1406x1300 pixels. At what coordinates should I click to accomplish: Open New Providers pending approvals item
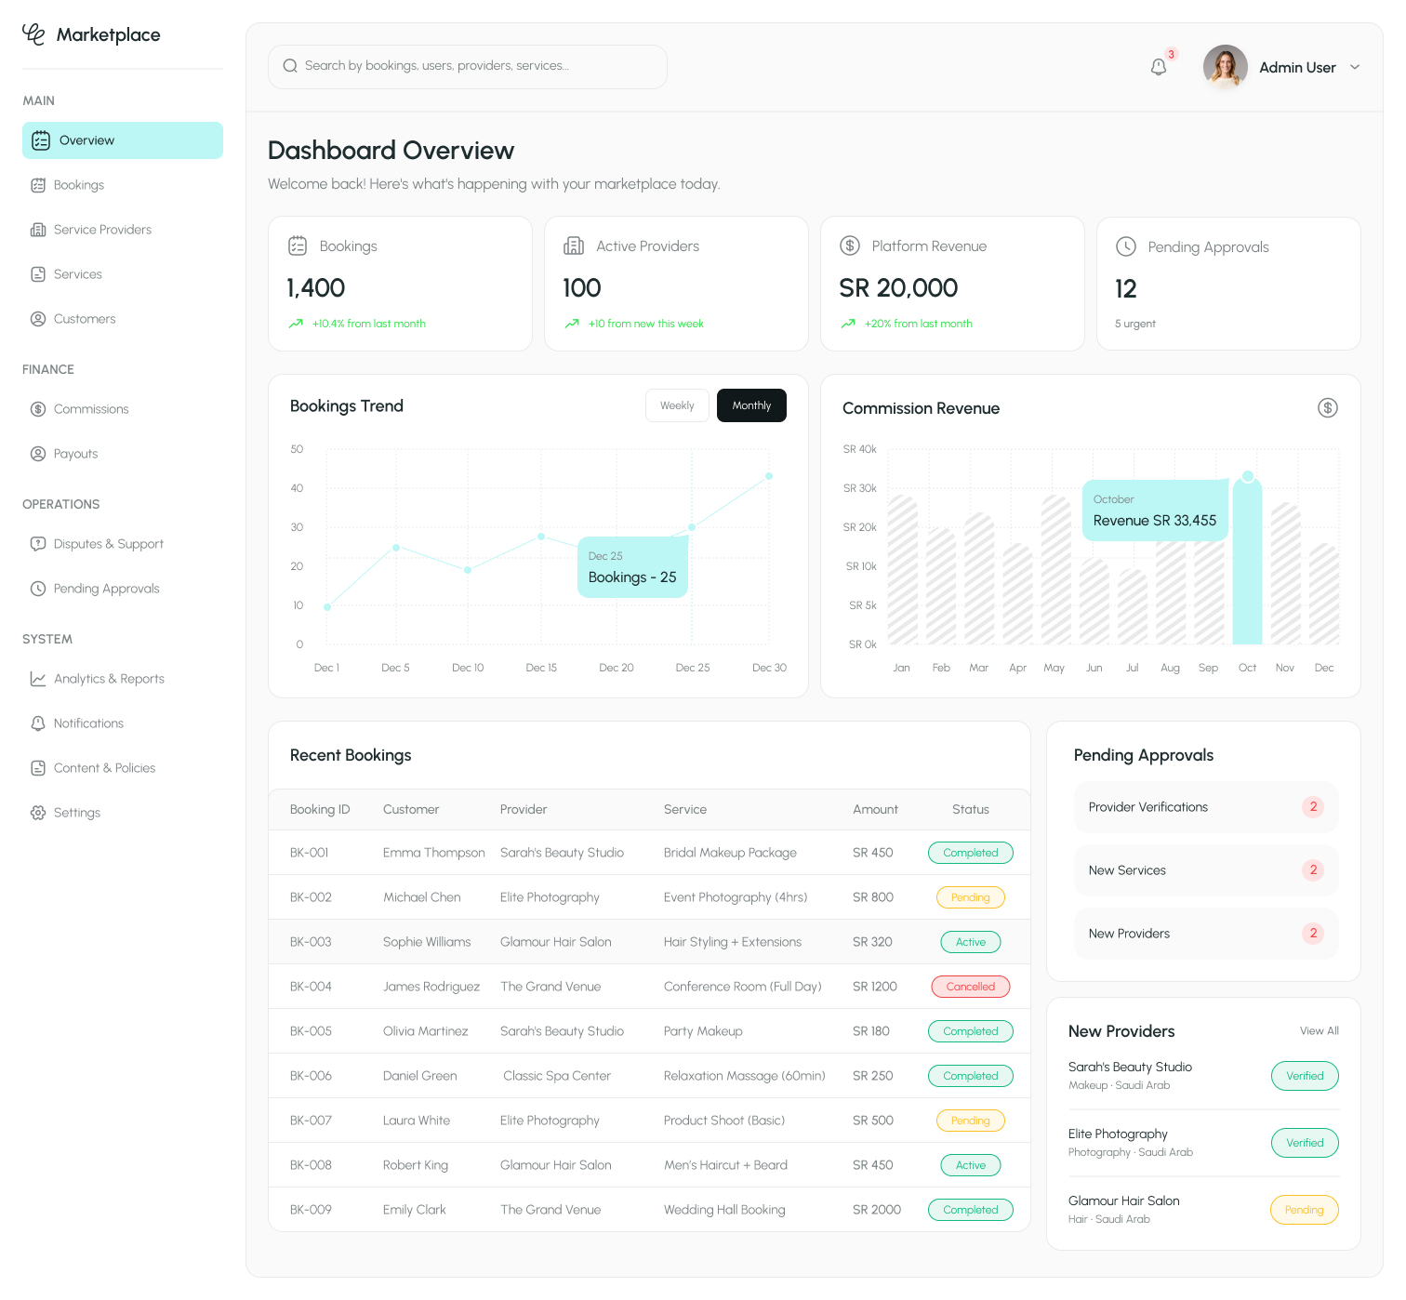(x=1206, y=934)
